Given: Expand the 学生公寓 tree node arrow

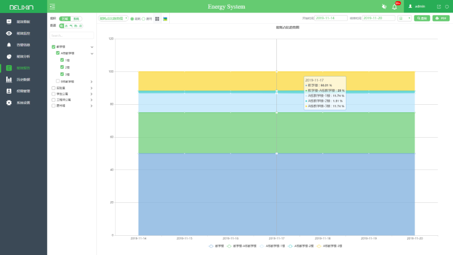Looking at the screenshot, I should coord(92,93).
